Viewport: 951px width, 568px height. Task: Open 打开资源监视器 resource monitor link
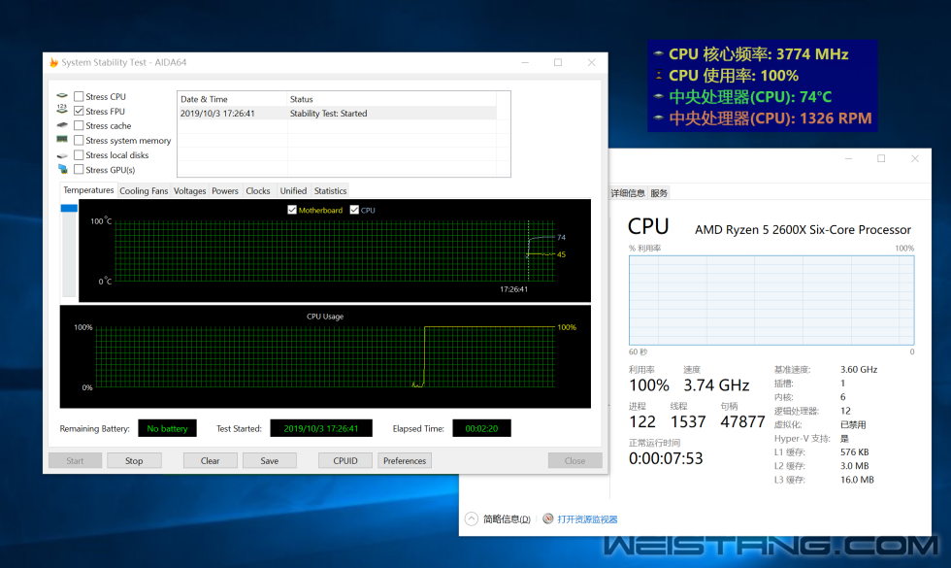pyautogui.click(x=587, y=519)
